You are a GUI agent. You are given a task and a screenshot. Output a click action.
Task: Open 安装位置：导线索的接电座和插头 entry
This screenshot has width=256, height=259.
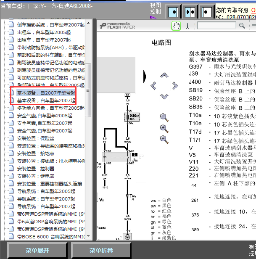[x=51, y=146]
